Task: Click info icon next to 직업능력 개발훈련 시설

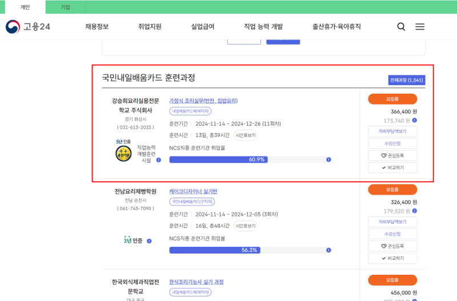Action: 159,160
